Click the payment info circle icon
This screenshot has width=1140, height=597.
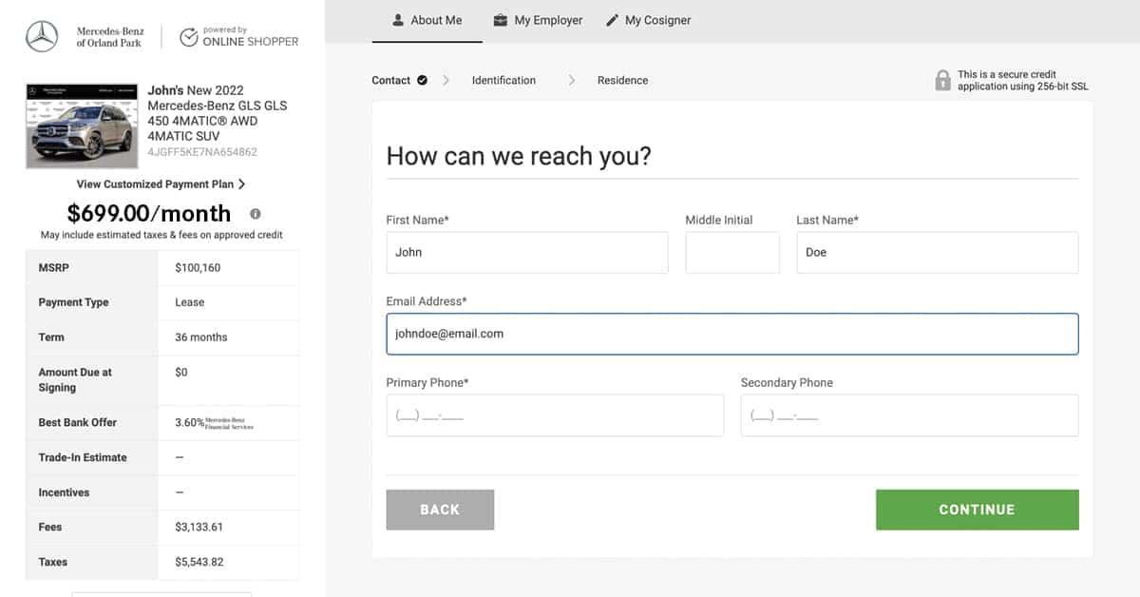coord(255,214)
